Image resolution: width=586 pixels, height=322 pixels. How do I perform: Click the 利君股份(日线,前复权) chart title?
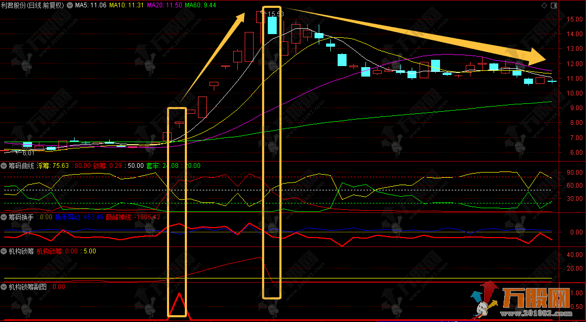pyautogui.click(x=33, y=5)
